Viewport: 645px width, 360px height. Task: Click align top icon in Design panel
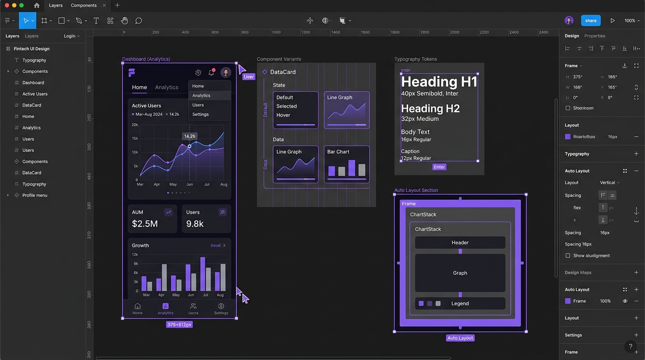pyautogui.click(x=602, y=48)
